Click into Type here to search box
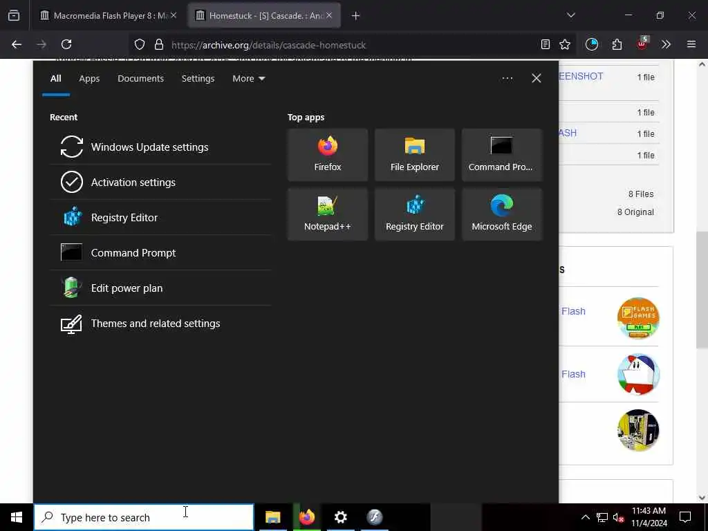708x531 pixels. click(x=144, y=517)
